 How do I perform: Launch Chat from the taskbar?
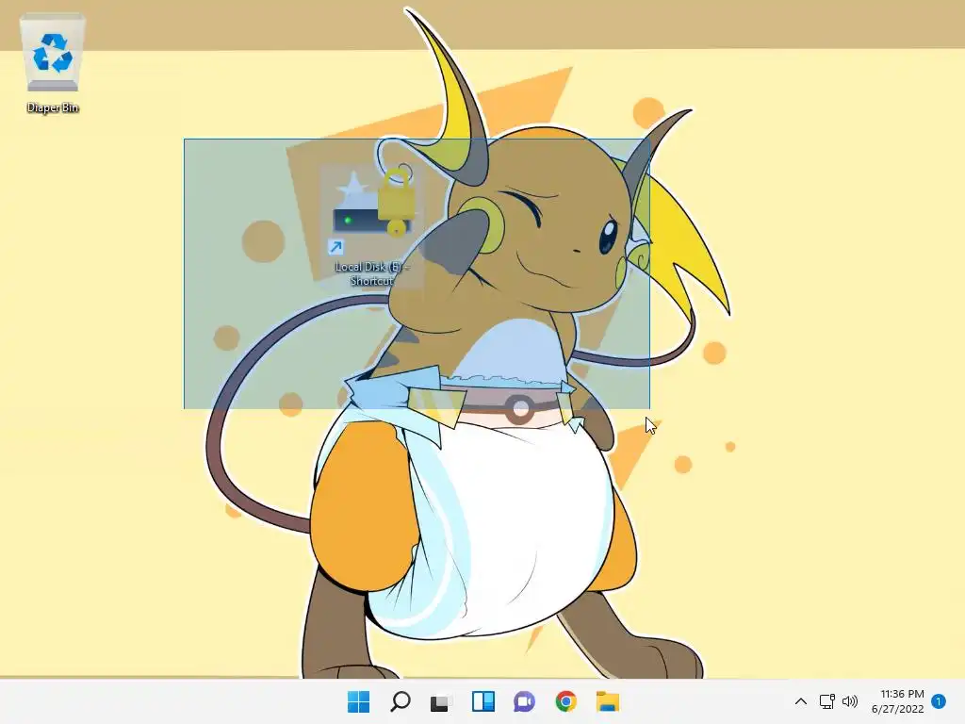coord(524,701)
